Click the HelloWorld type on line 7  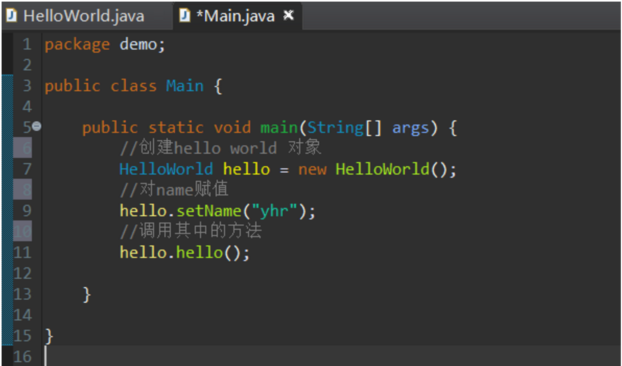coord(166,170)
